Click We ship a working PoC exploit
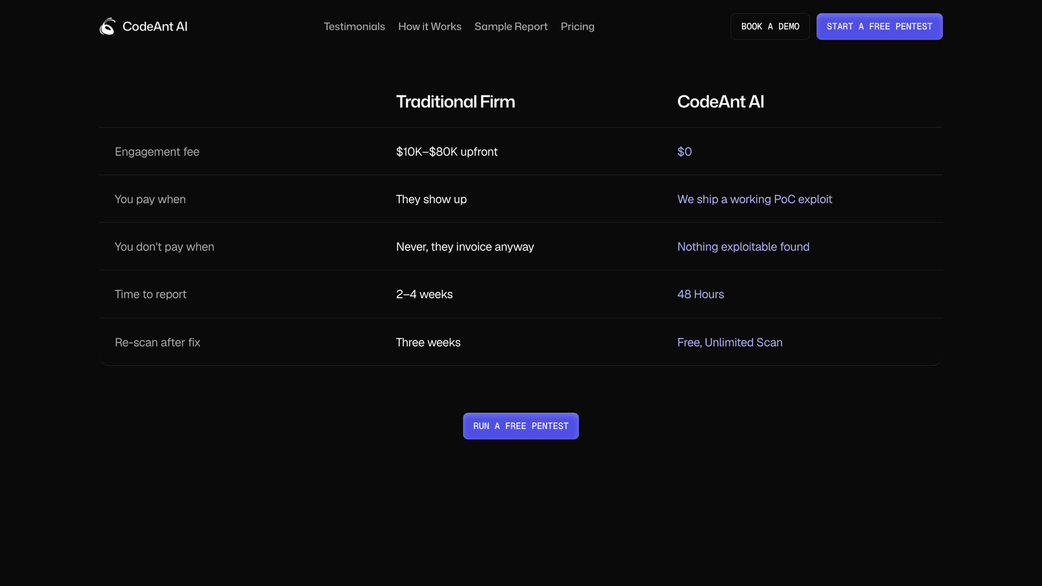Screen dimensions: 1042x586 [x=755, y=199]
